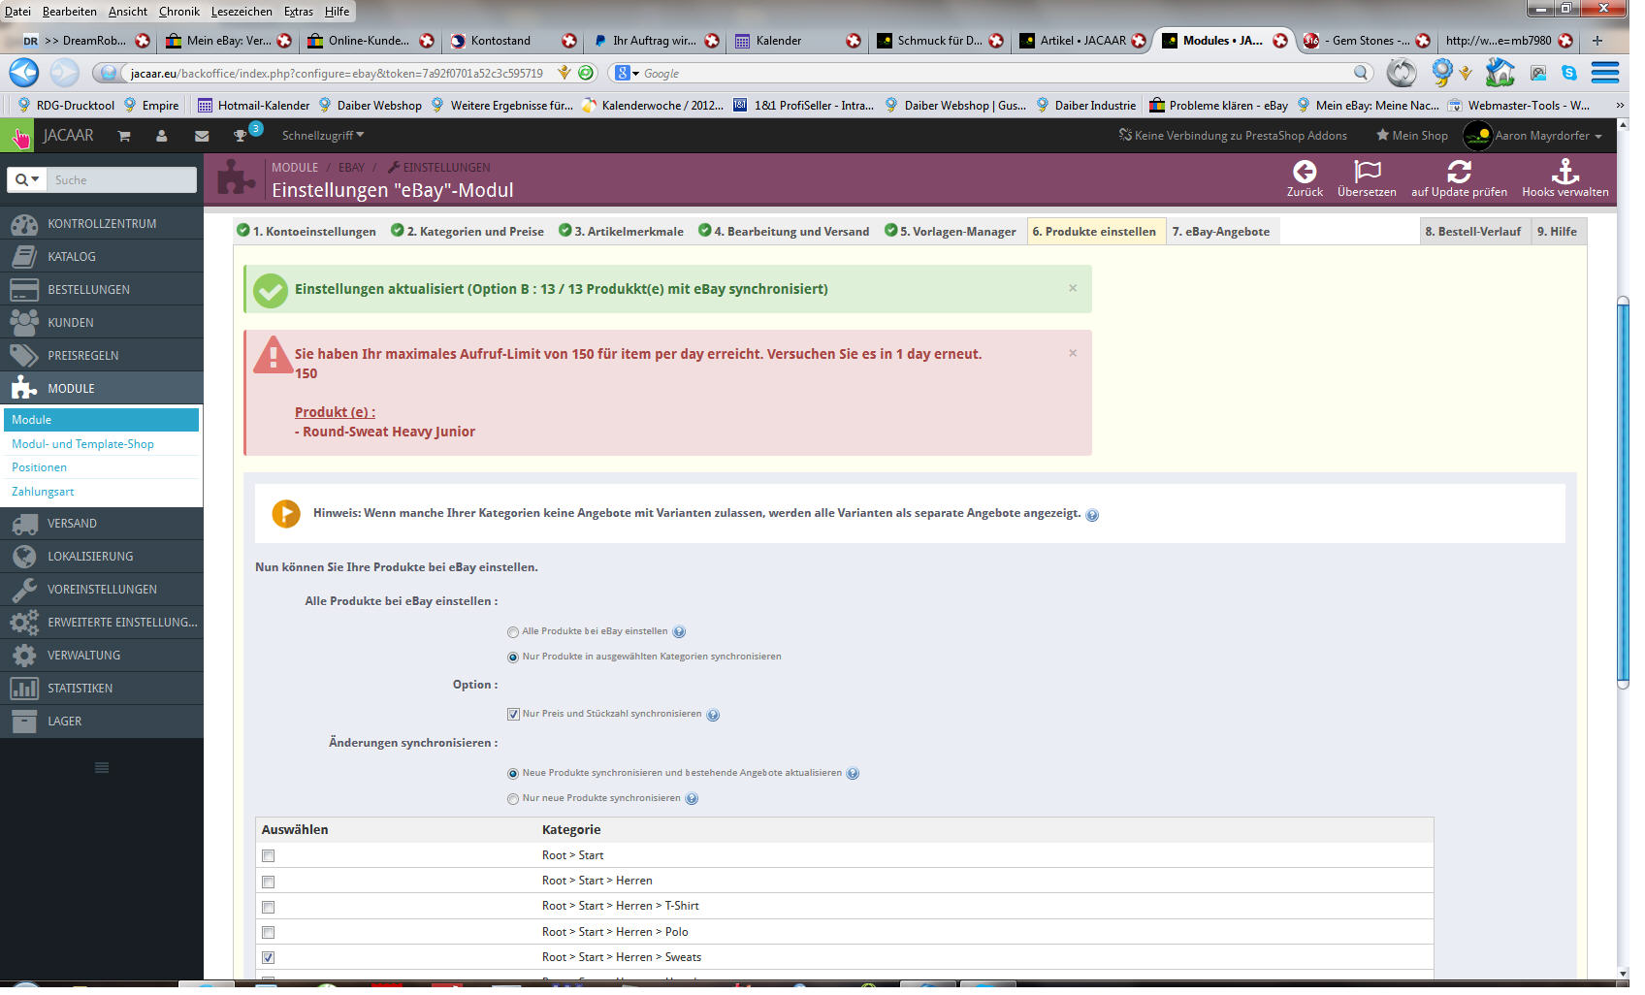The image size is (1645, 995).
Task: Select radio Alle Produkte bei eBay einstellen
Action: click(x=513, y=632)
